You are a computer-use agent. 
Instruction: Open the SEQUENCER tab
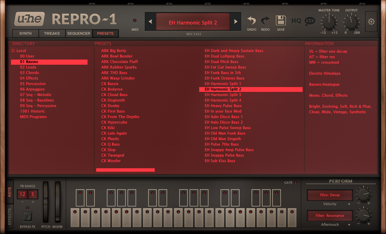click(x=79, y=33)
